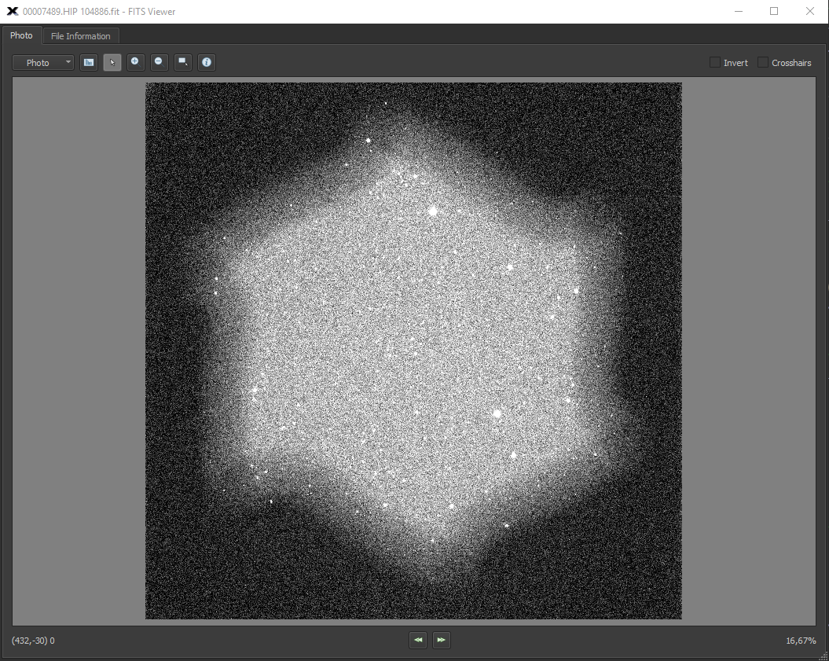This screenshot has height=661, width=829.
Task: Click the zoom out magnifier
Action: (x=160, y=62)
